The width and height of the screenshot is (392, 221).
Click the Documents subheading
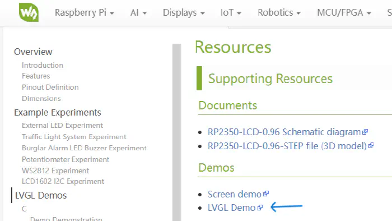[228, 105]
